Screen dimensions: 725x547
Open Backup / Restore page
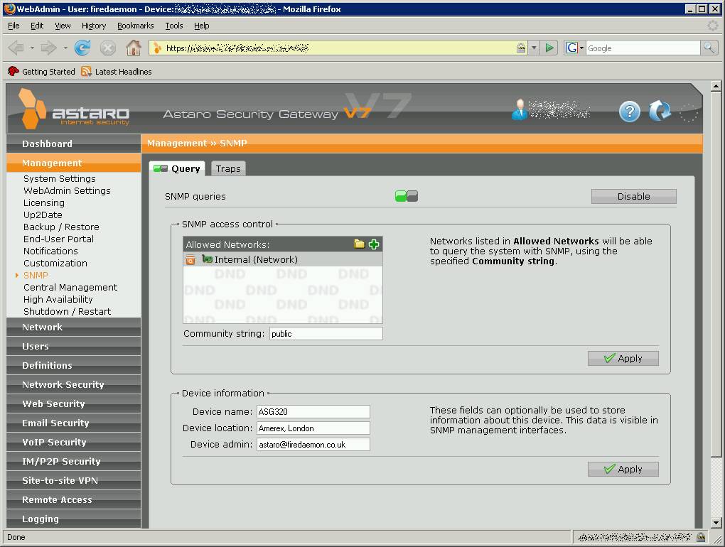coord(62,227)
